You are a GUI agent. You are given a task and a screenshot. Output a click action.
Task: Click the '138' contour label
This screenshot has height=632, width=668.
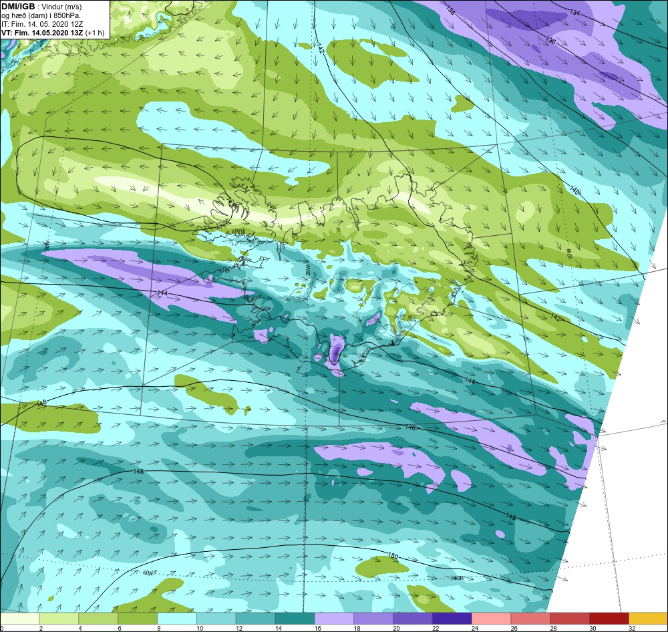pyautogui.click(x=450, y=10)
